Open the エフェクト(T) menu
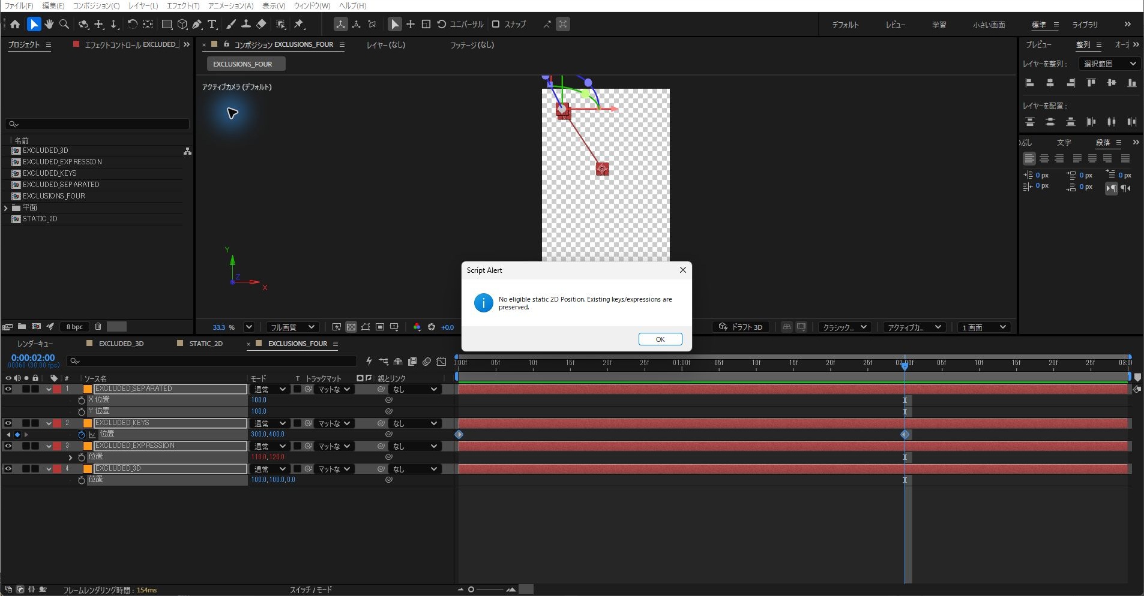 point(182,5)
